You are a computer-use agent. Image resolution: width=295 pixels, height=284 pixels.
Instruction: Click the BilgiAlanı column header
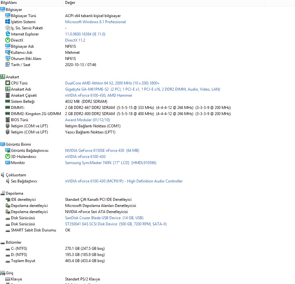pyautogui.click(x=9, y=3)
